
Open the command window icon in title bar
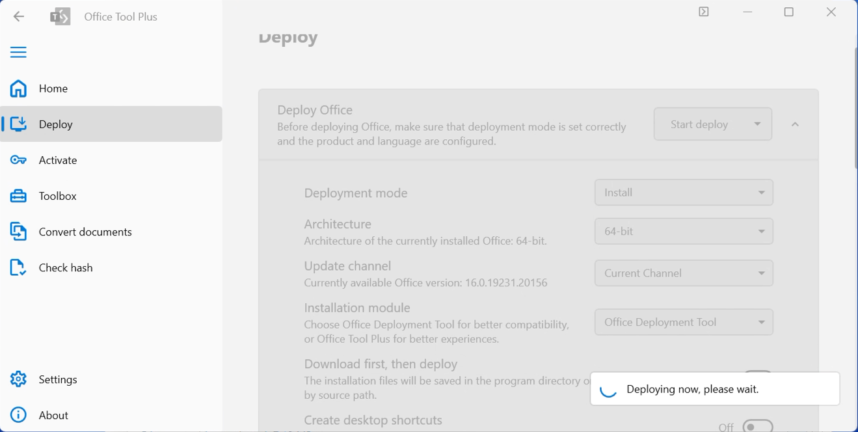[x=703, y=12]
